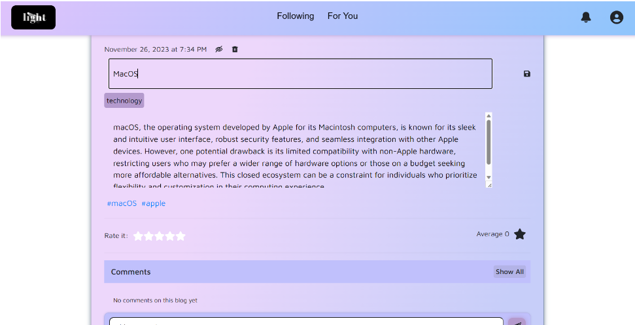Viewport: 635px width, 325px height.
Task: Click scrollbar down arrow in blog text
Action: [489, 177]
